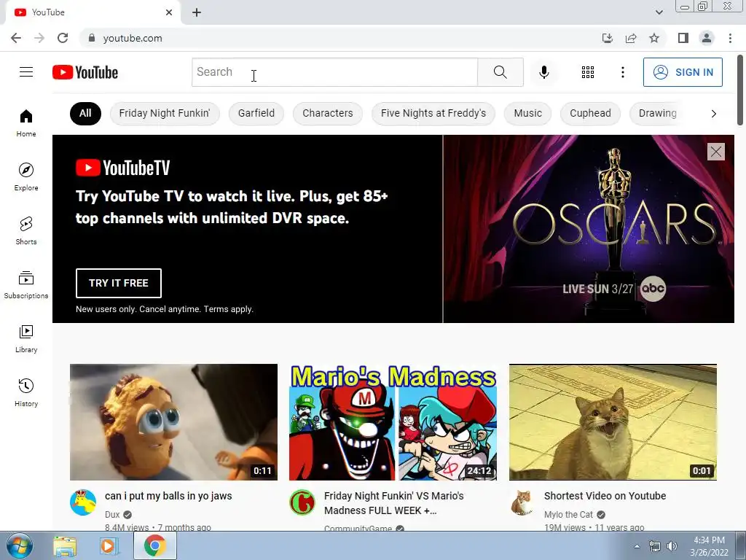Select the Cuphead chip
Viewport: 746px width, 560px height.
pos(590,113)
